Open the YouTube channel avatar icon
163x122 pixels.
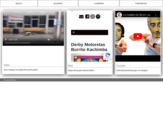tap(119, 15)
